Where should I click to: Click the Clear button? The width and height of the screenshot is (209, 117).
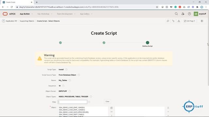tap(107, 101)
